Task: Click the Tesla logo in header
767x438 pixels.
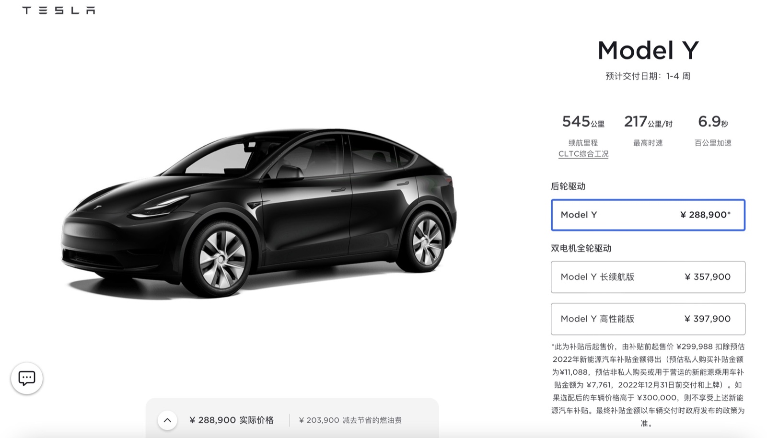Action: [58, 10]
